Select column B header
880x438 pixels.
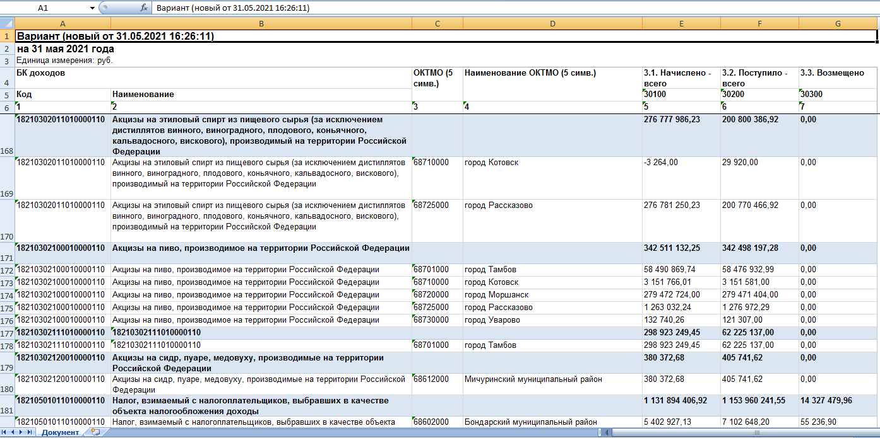click(261, 23)
